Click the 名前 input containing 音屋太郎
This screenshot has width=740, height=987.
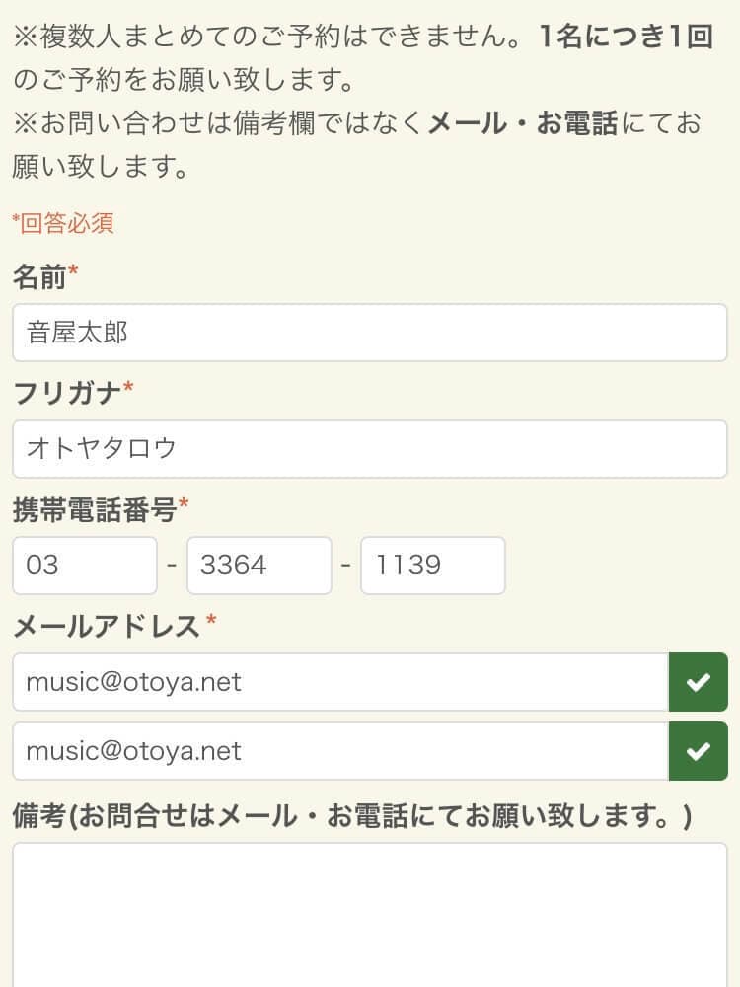[x=369, y=333]
